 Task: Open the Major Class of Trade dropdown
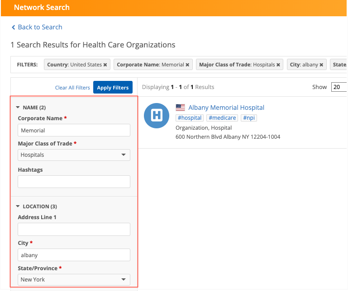[74, 155]
